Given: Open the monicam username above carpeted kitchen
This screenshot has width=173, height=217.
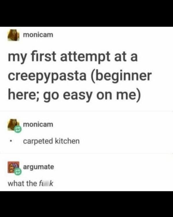Looking at the screenshot, I should [x=38, y=124].
